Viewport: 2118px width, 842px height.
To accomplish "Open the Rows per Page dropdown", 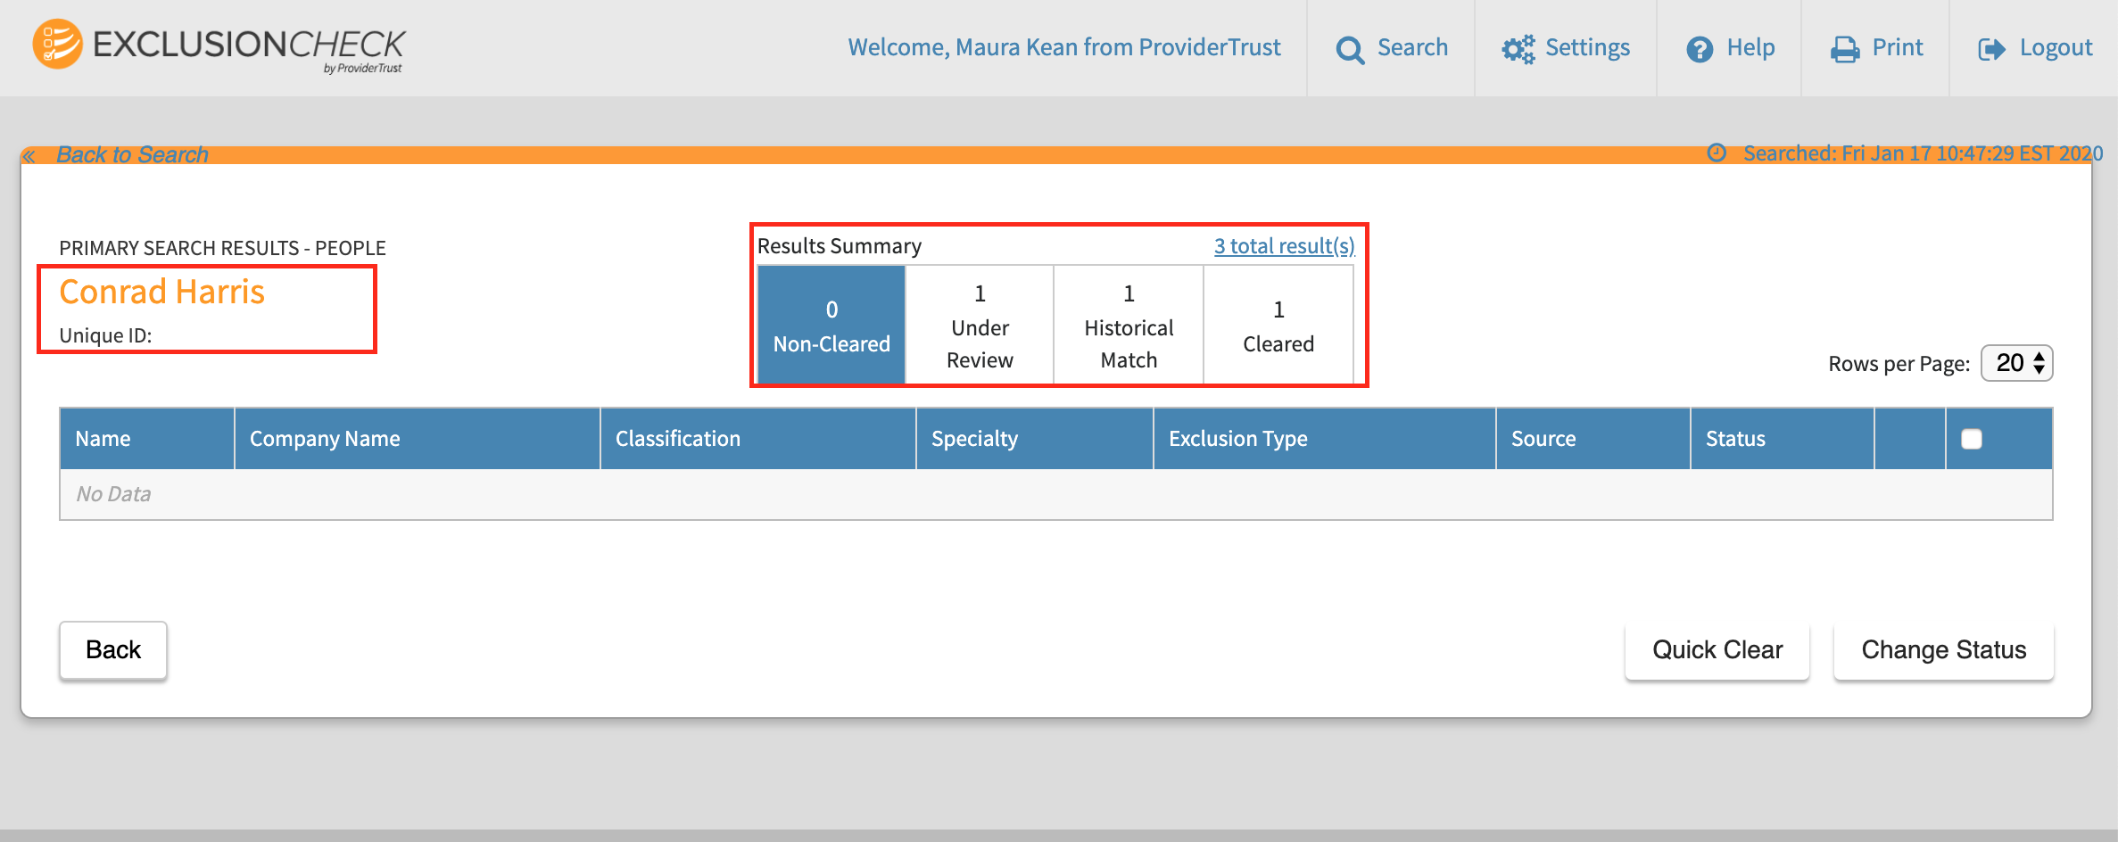I will (x=2016, y=363).
